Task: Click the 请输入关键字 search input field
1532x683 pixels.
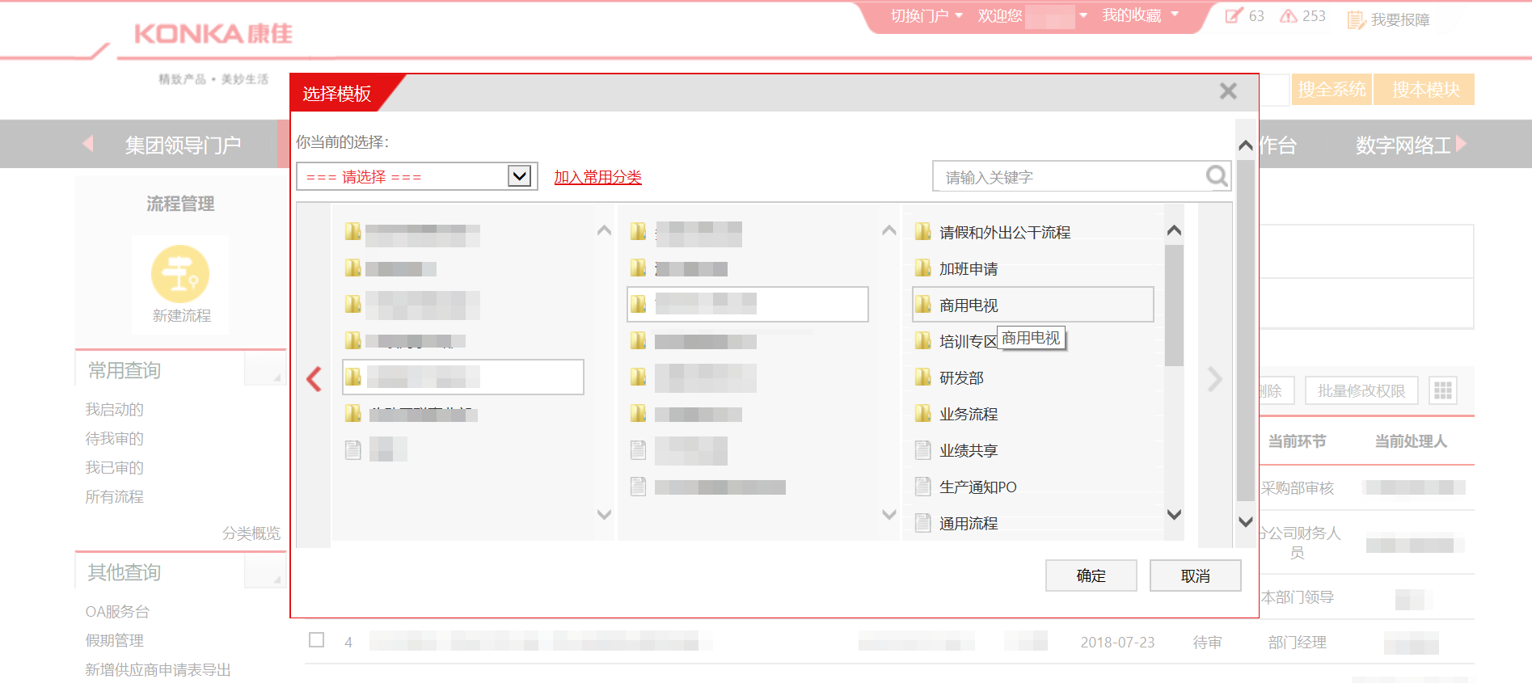Action: click(1067, 177)
